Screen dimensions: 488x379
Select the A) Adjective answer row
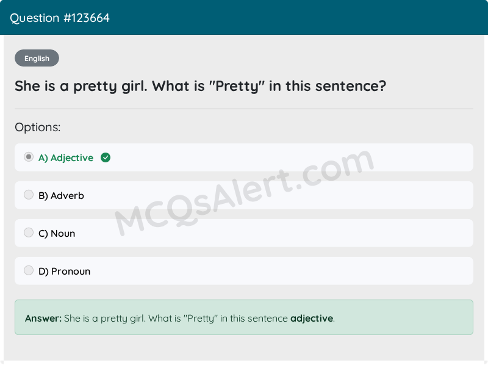tap(244, 157)
